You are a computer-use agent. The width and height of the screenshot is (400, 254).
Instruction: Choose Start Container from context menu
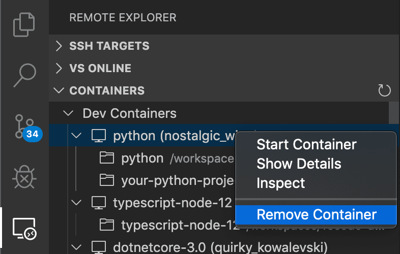click(306, 145)
